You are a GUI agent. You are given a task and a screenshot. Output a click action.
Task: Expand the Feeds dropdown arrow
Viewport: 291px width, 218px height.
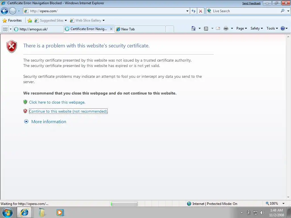212,28
